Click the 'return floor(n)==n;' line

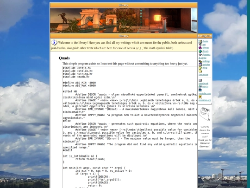click(90, 159)
